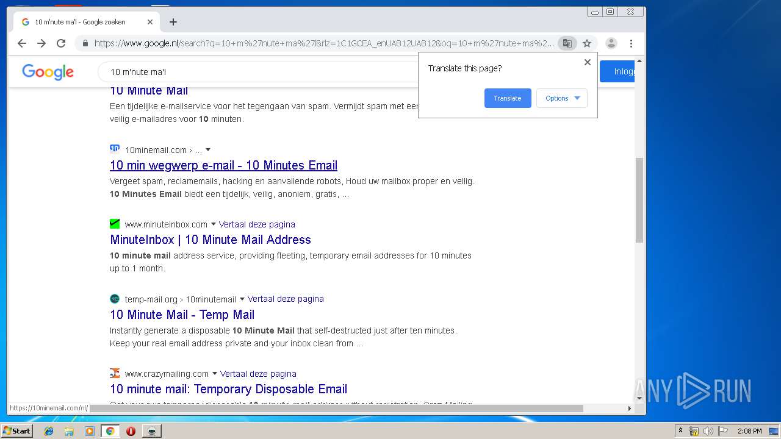Open Opera from the taskbar
This screenshot has width=781, height=439.
(131, 431)
